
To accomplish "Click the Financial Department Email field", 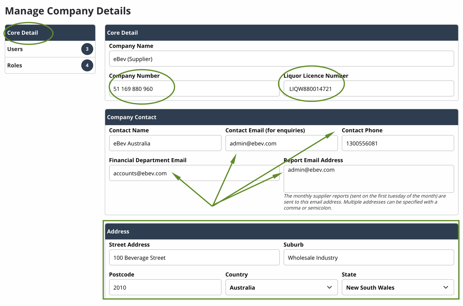I will (194, 173).
